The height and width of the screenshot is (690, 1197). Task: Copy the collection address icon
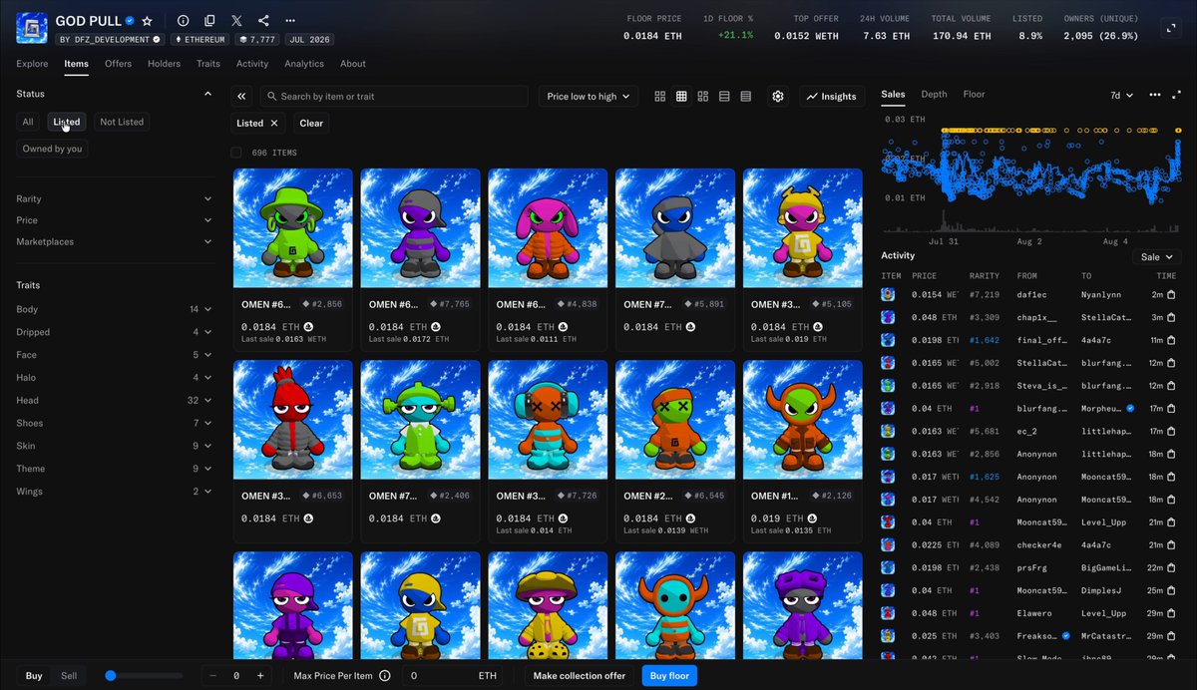pyautogui.click(x=209, y=21)
